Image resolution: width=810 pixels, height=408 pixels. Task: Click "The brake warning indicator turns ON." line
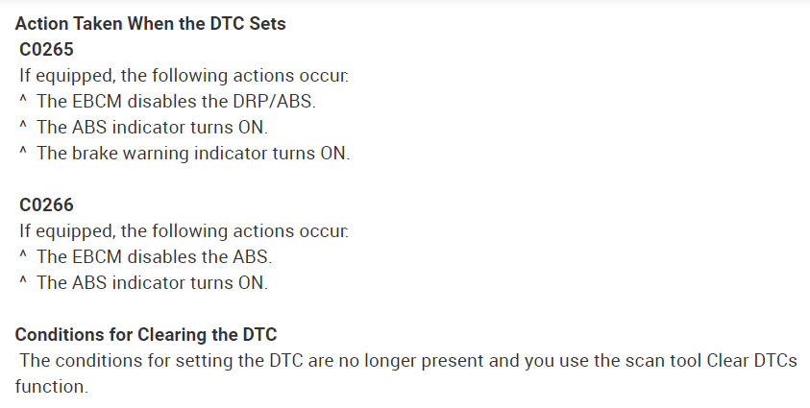[x=193, y=153]
